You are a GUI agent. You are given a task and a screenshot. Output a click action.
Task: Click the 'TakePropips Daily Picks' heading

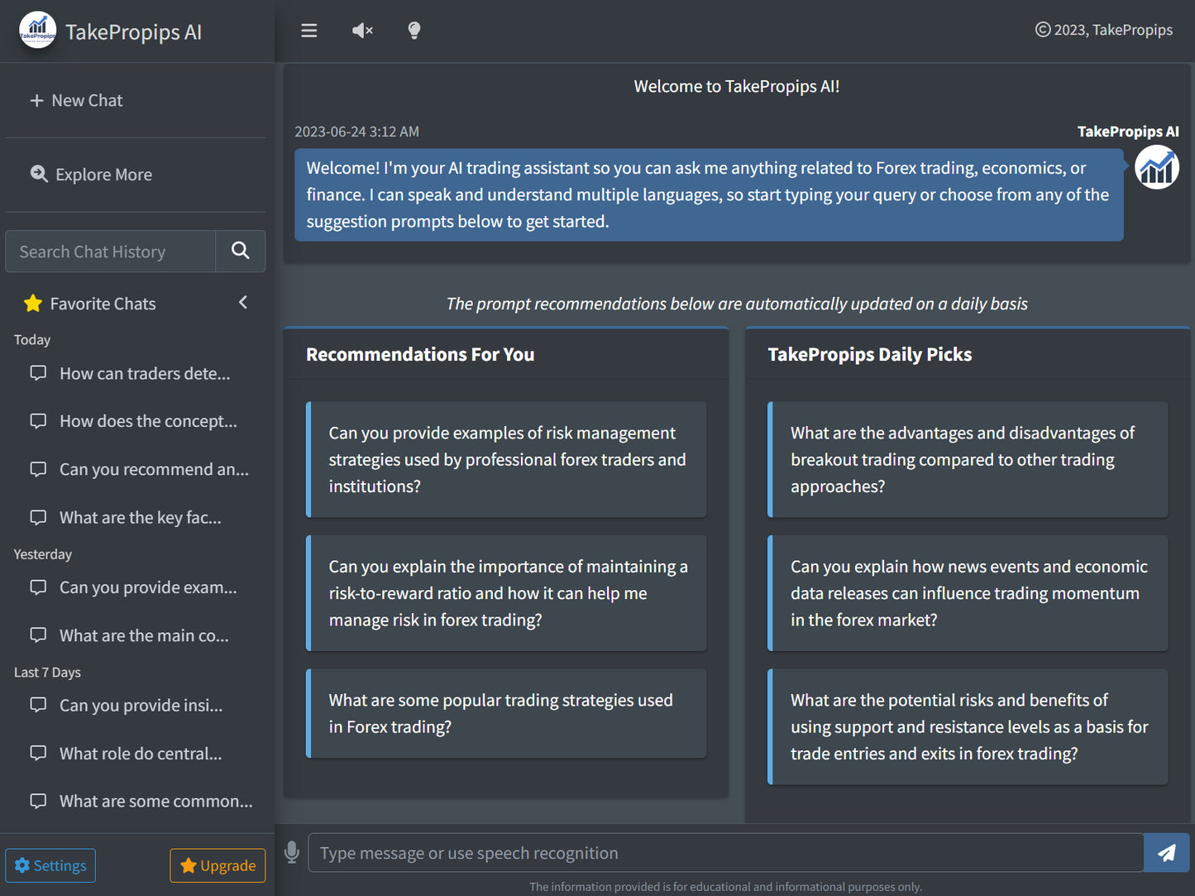pos(870,354)
